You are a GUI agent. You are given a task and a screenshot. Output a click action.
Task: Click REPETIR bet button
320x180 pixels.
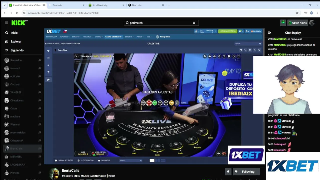tap(183, 103)
